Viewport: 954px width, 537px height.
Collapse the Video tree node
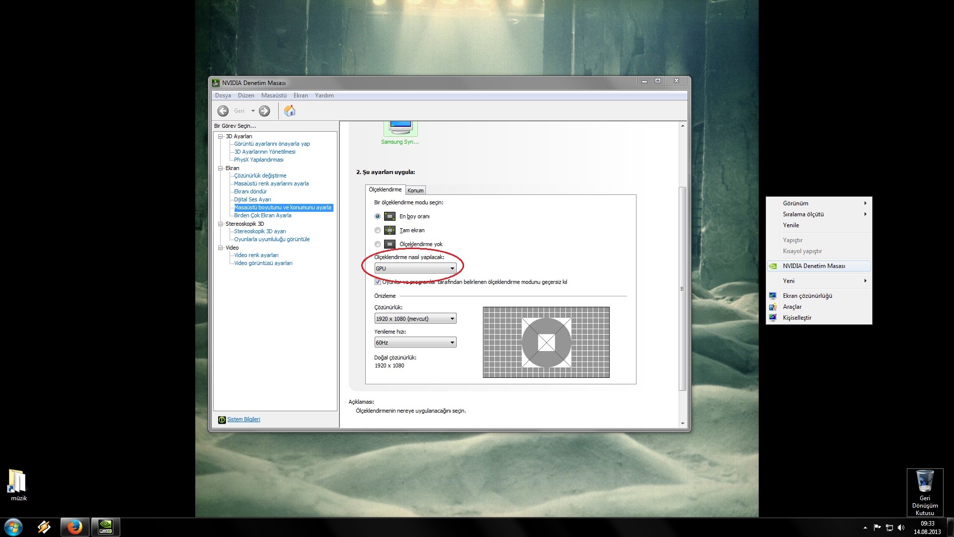tap(221, 248)
